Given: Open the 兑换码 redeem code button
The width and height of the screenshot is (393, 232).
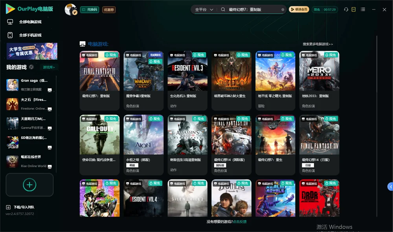Looking at the screenshot, I should [x=90, y=10].
